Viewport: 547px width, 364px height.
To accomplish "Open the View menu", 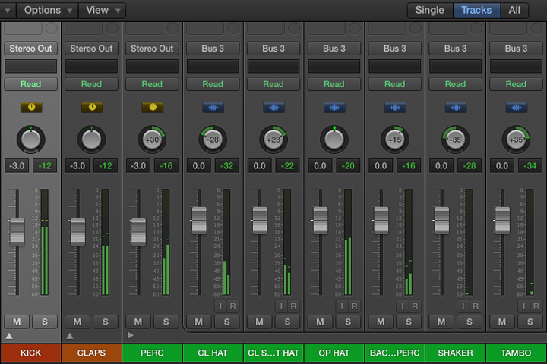I will point(103,10).
